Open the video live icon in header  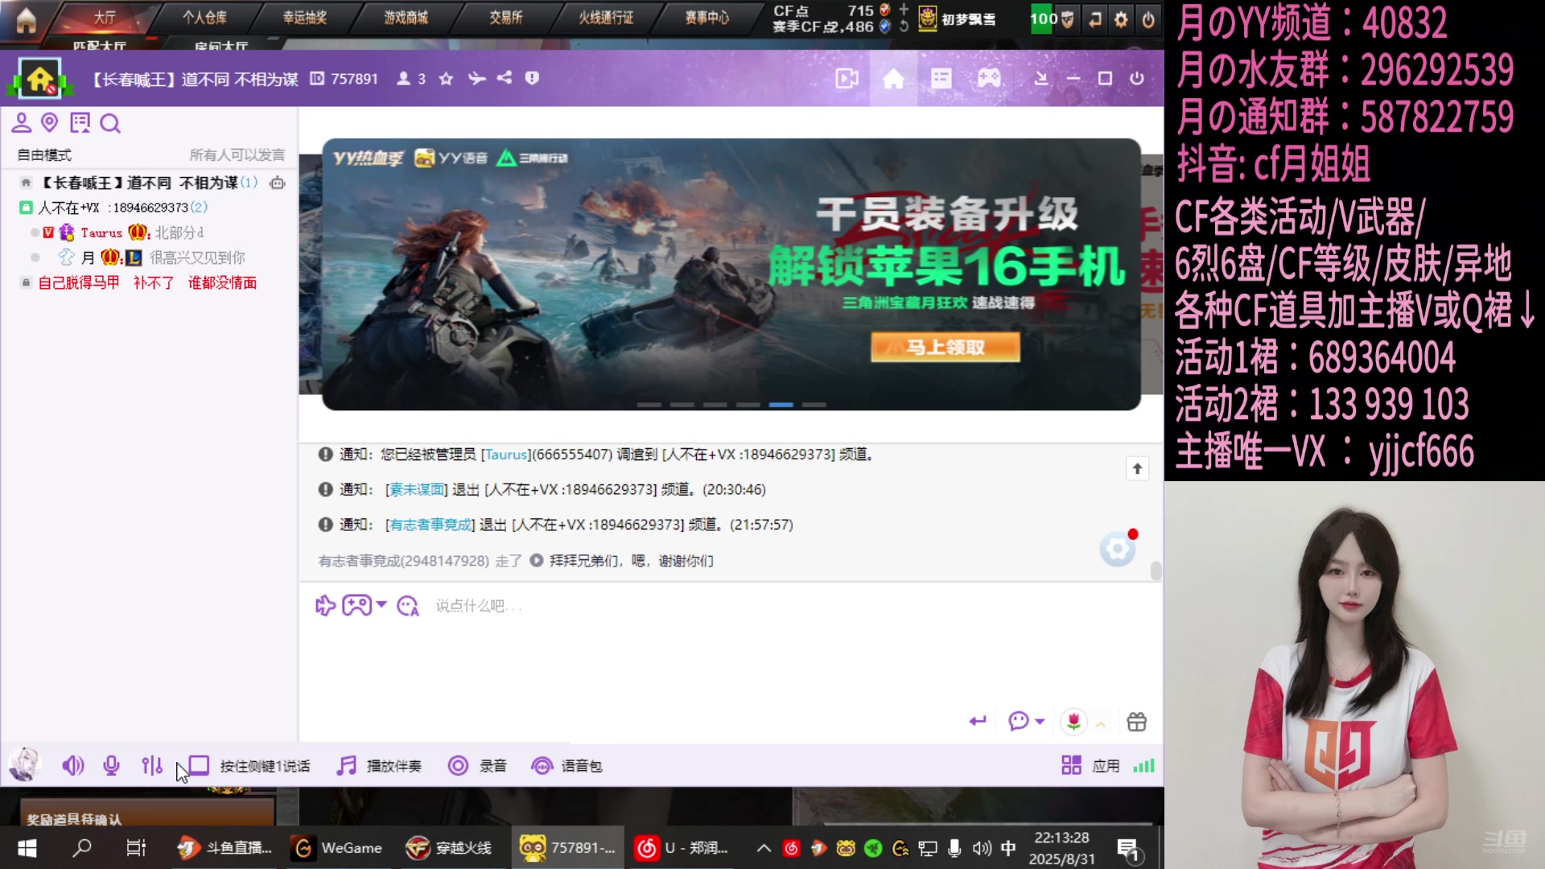coord(847,78)
